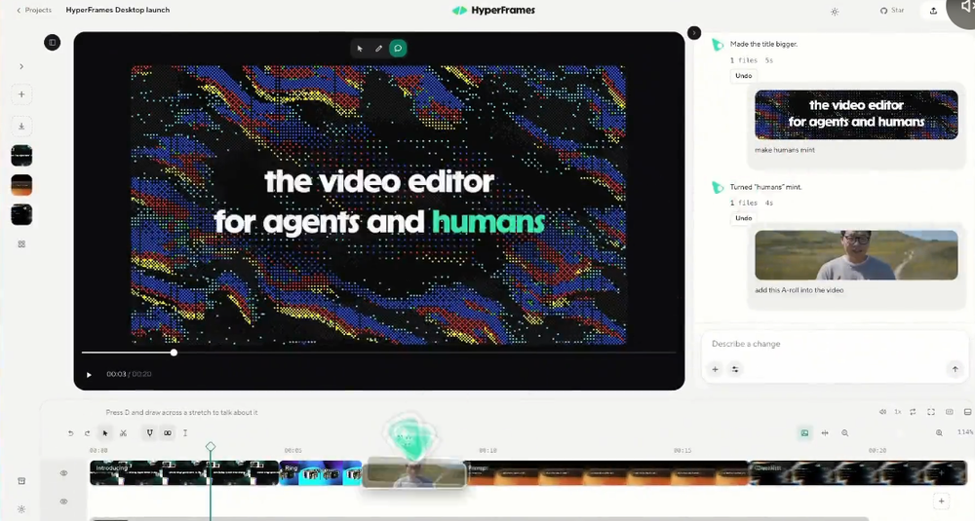
Task: Click the timeline undo arrow
Action: coord(70,433)
